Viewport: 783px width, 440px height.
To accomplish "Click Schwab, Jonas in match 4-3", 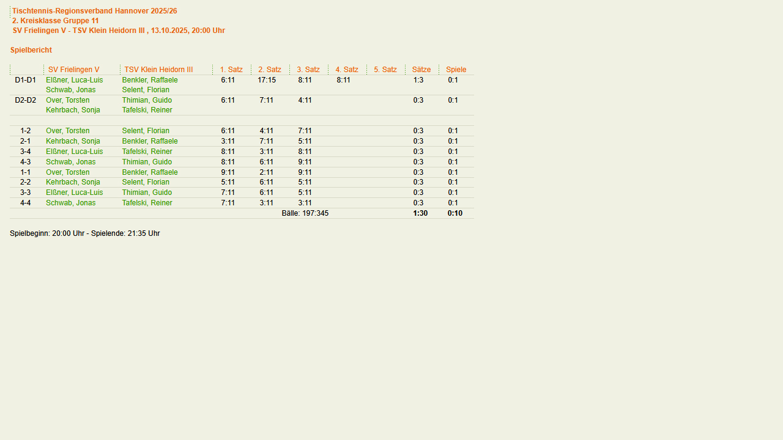I will [x=70, y=162].
